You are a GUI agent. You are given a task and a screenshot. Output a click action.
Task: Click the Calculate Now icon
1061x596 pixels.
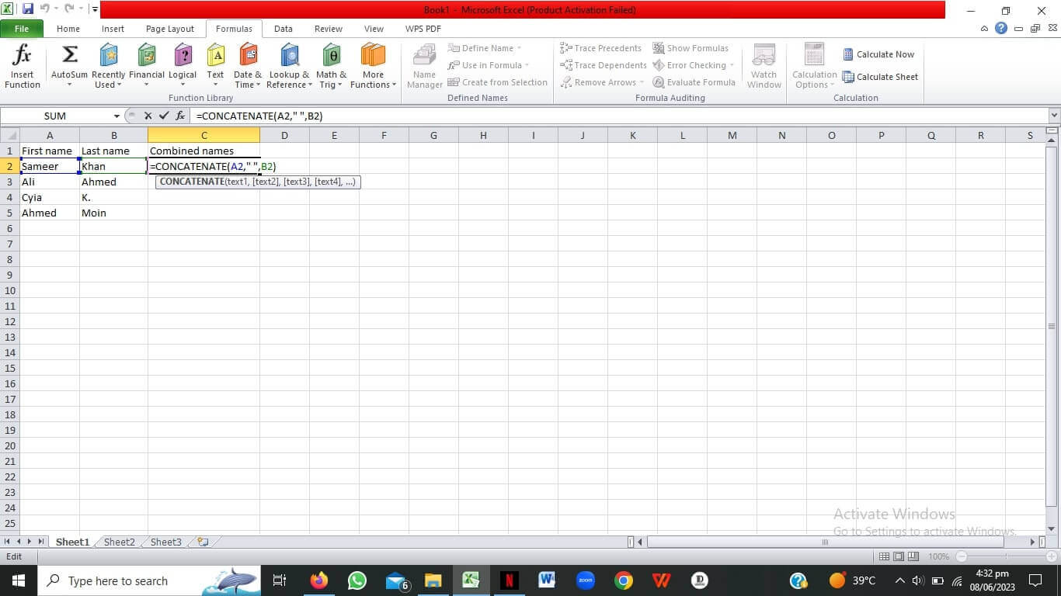coord(878,54)
